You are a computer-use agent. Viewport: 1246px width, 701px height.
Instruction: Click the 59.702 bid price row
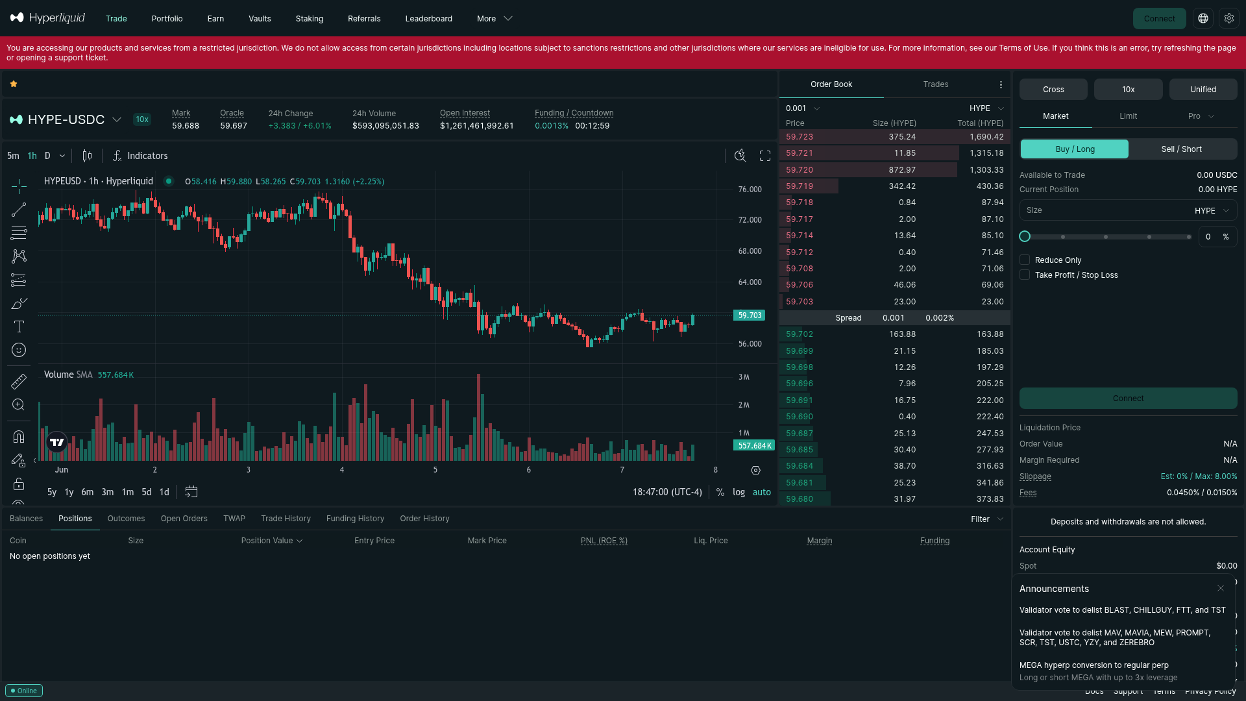(x=894, y=334)
